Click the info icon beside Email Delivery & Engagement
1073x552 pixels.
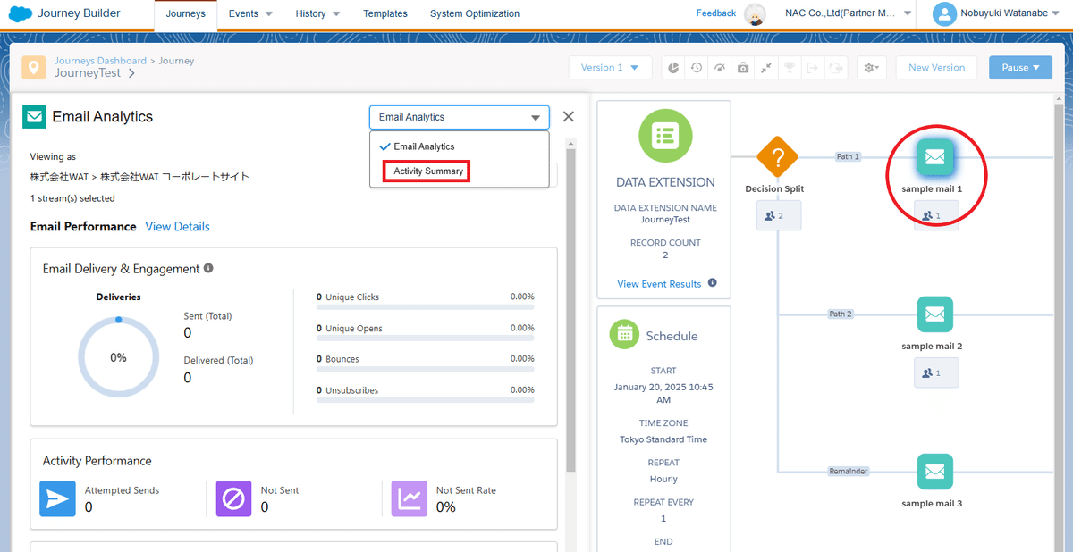[x=208, y=268]
